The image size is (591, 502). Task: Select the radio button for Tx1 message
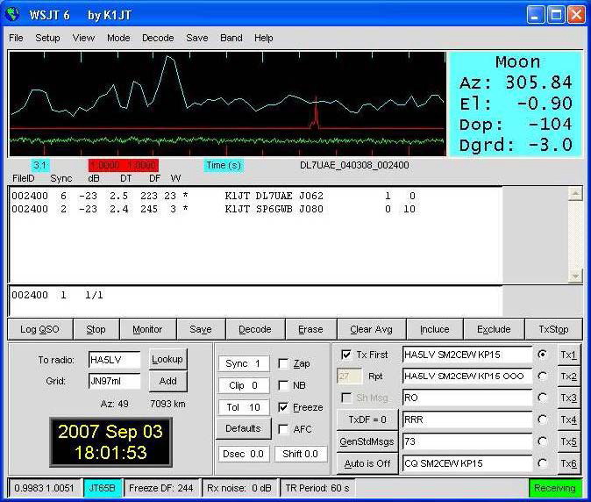(543, 355)
